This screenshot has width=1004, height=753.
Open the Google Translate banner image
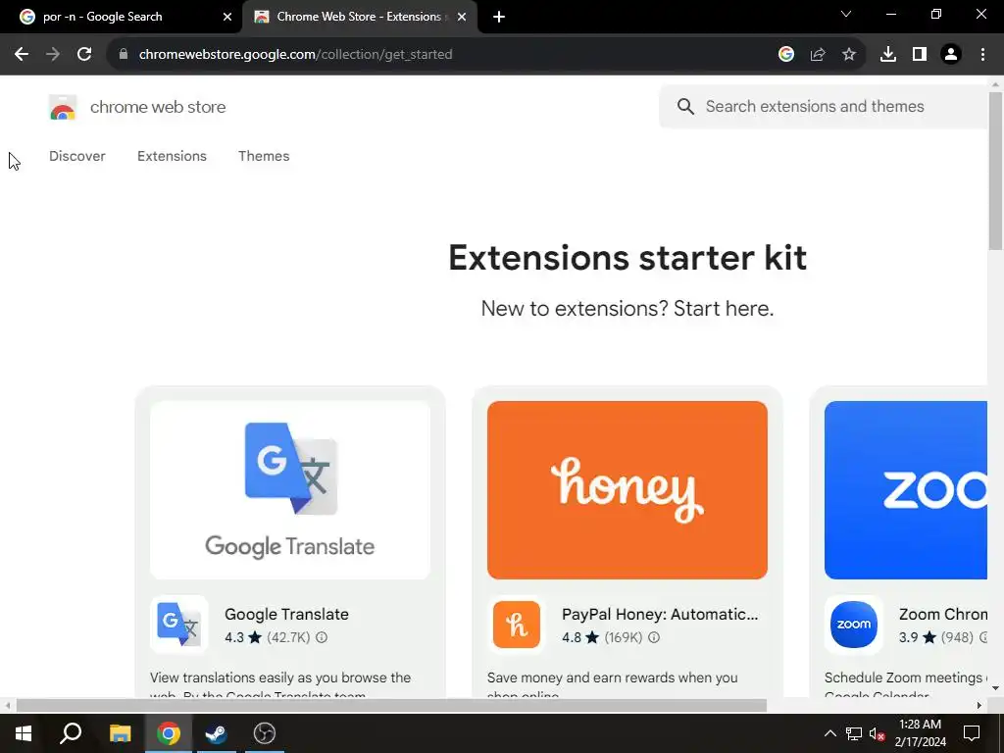pos(290,490)
